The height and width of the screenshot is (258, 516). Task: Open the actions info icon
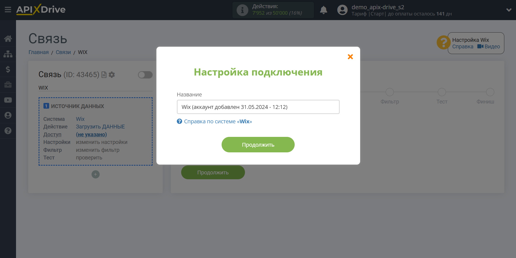[242, 10]
